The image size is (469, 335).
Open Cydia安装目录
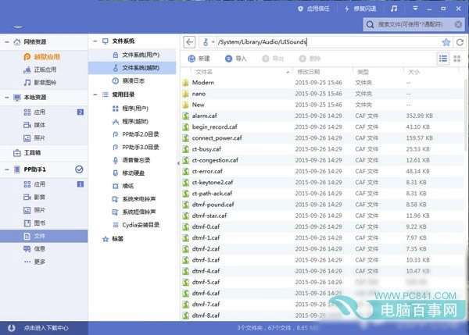tap(136, 225)
